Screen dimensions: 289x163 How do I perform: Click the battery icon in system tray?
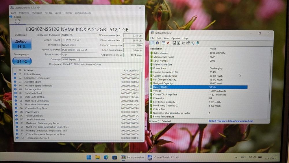(260, 157)
